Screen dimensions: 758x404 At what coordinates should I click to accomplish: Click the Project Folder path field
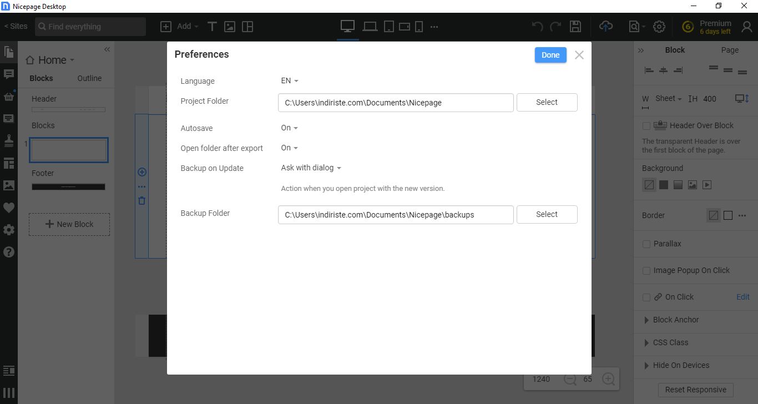396,103
